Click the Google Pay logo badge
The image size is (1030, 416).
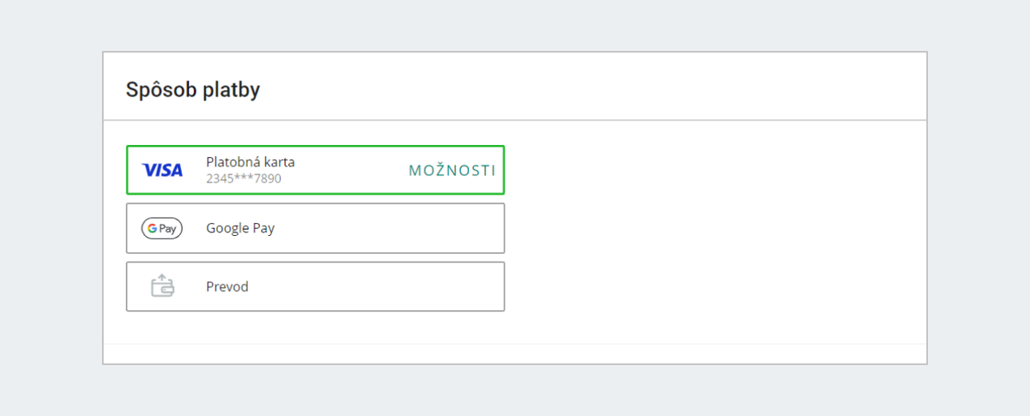(162, 228)
